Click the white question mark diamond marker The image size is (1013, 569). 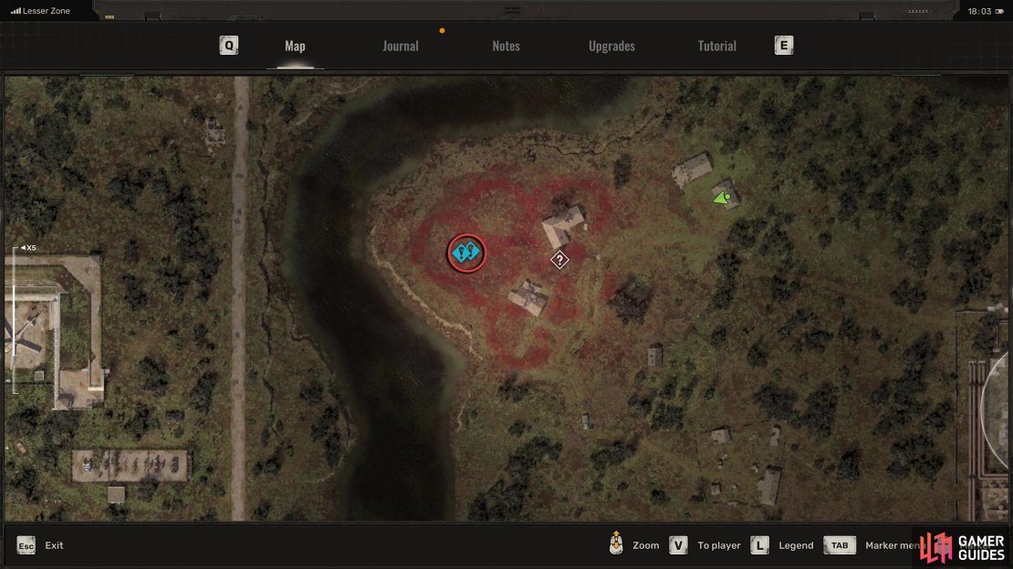[x=559, y=260]
